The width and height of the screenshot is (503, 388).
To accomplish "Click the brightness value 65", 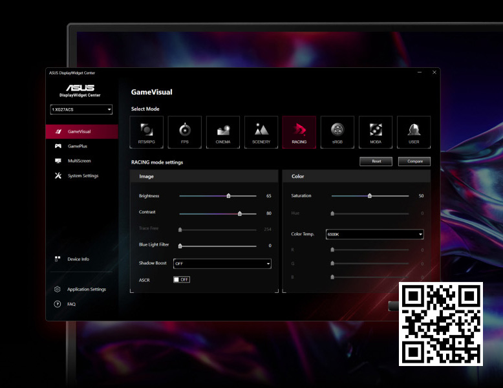I will (269, 196).
